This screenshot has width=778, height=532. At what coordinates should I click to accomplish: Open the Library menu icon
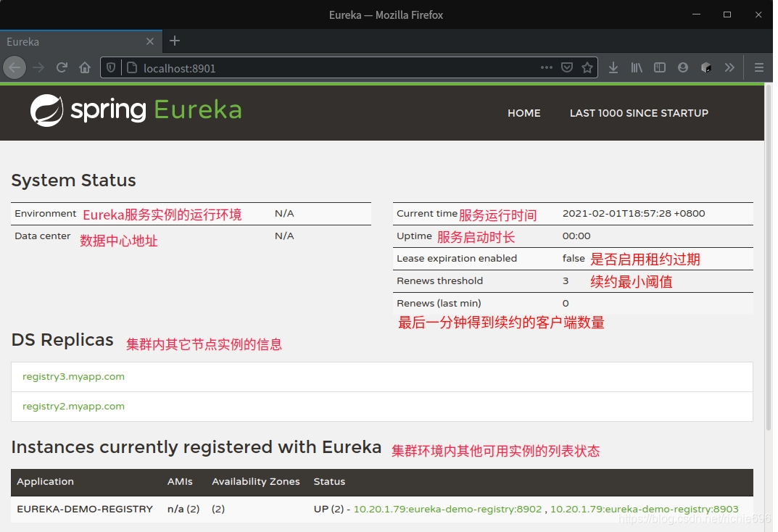click(x=637, y=67)
